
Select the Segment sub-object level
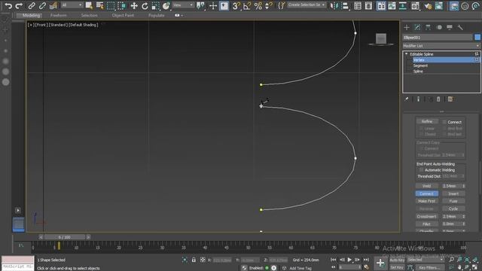pos(420,65)
